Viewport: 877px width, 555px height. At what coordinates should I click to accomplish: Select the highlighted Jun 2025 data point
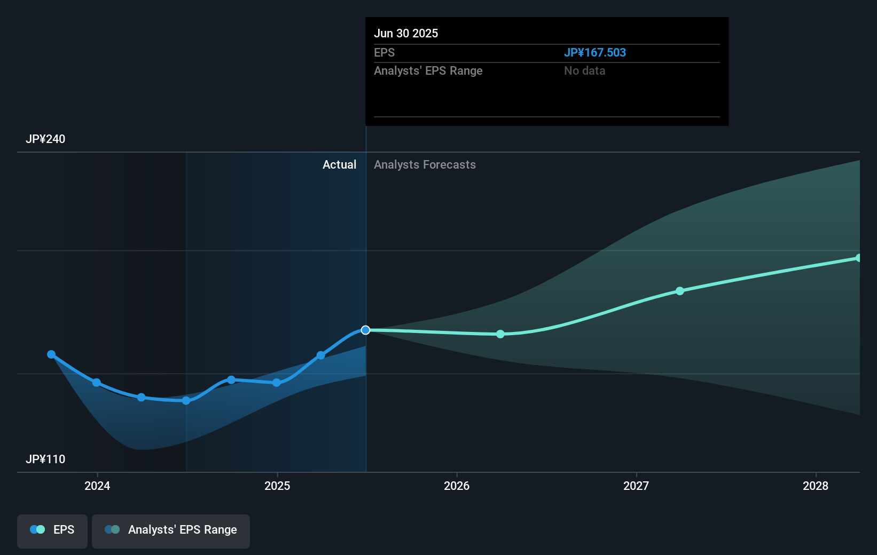[x=366, y=330]
